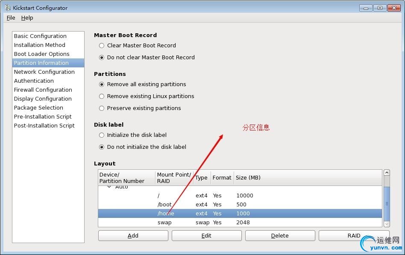Sort by Type column header
The width and height of the screenshot is (405, 255).
[202, 178]
